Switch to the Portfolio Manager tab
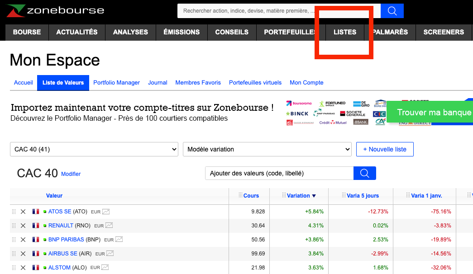This screenshot has height=274, width=473. (116, 82)
